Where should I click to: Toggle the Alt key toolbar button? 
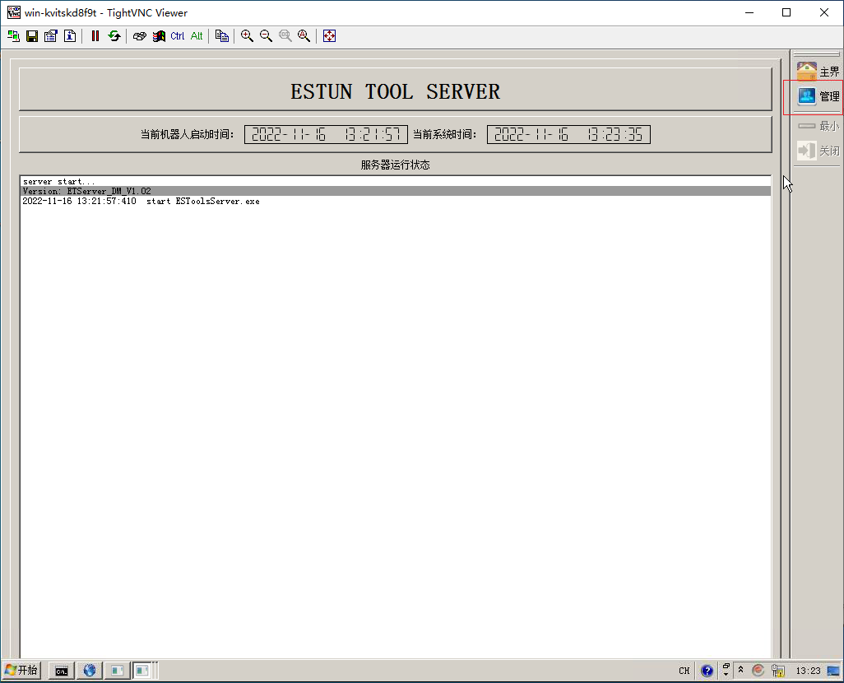coord(197,36)
